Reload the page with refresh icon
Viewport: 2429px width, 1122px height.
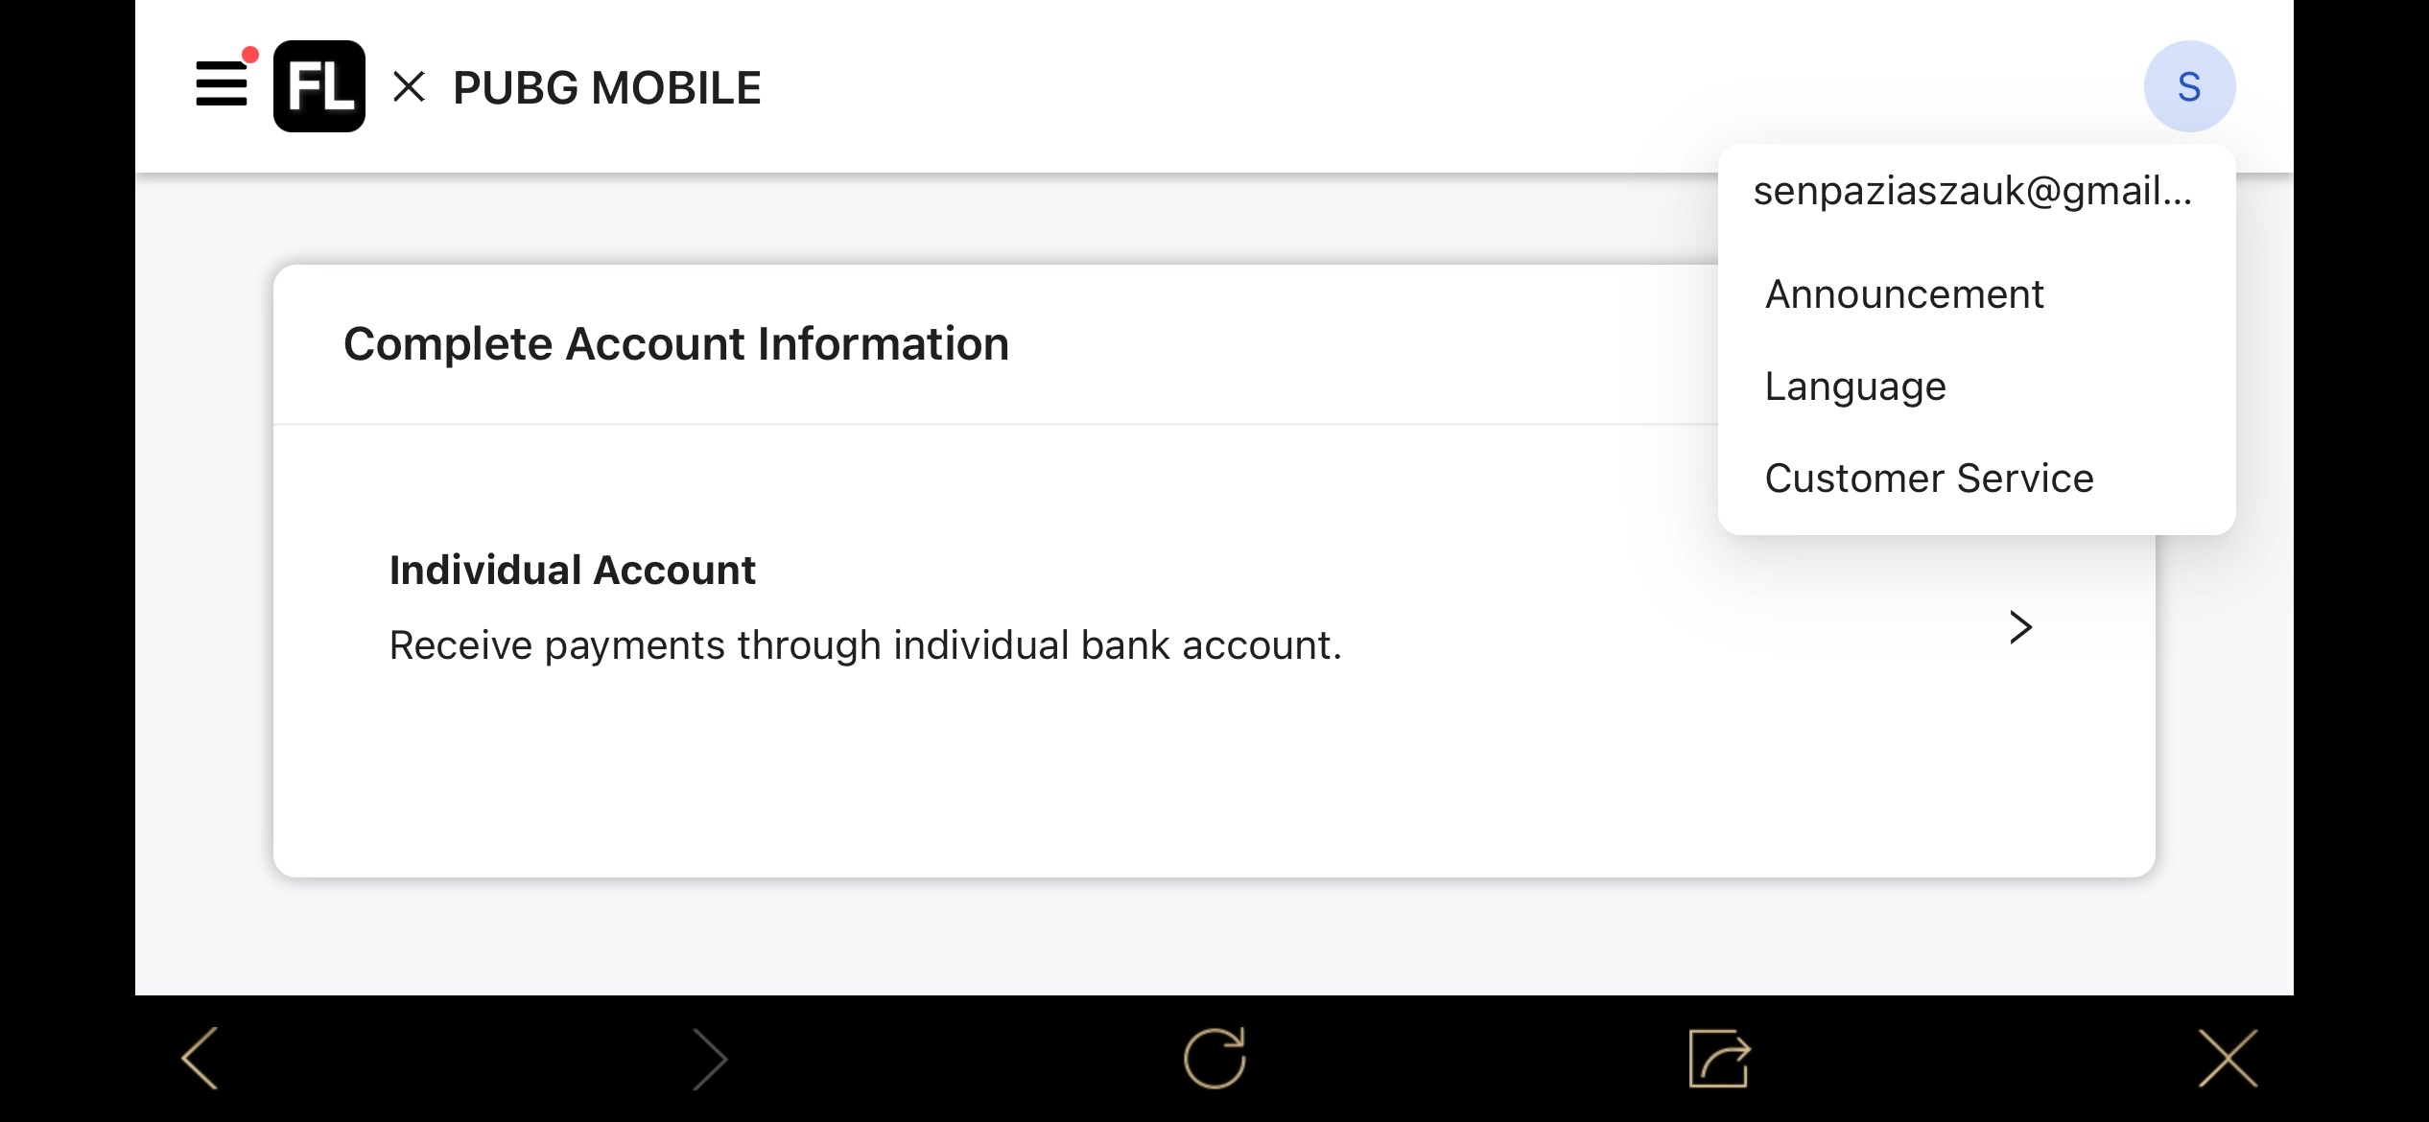click(1214, 1059)
